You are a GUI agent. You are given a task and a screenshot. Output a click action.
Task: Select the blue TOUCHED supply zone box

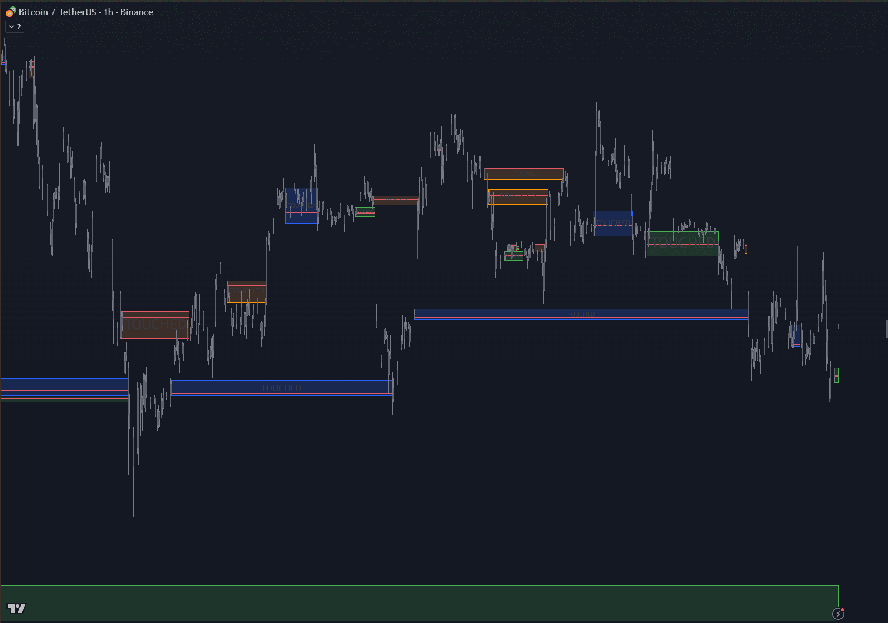613,224
